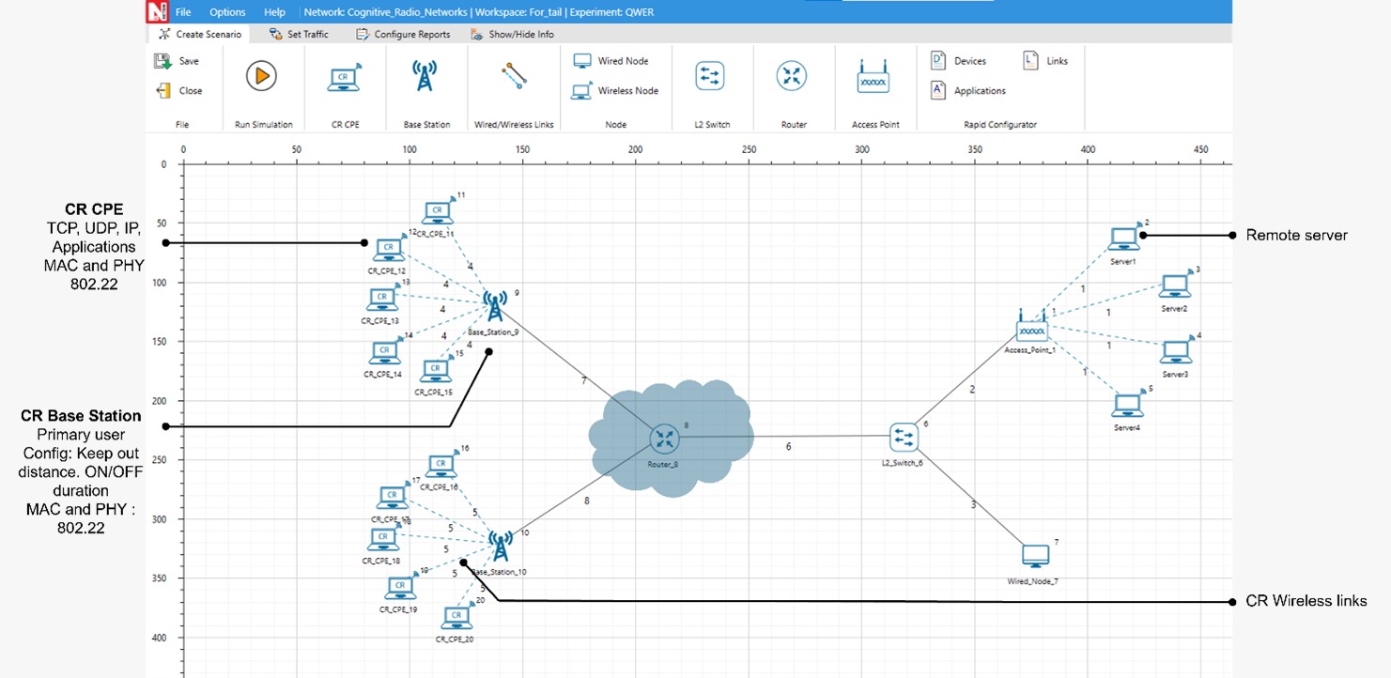
Task: Open the Help menu
Action: [274, 12]
